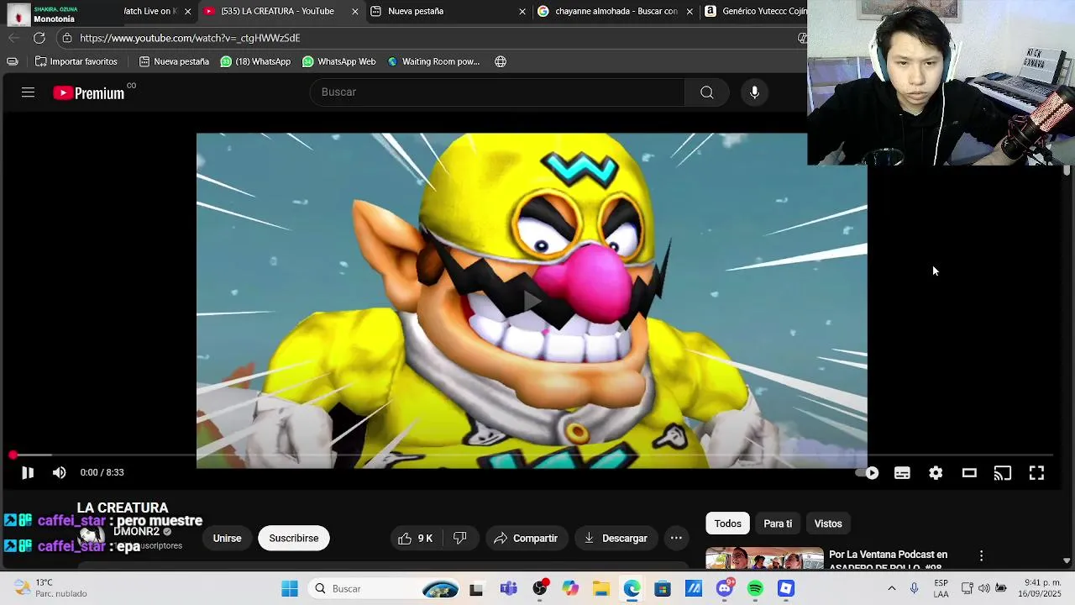Screen dimensions: 1075x605
Task: Open File Explorer from taskbar
Action: (x=601, y=589)
